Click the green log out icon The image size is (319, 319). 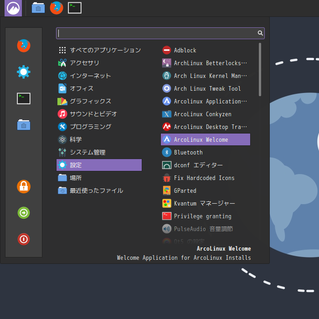tap(24, 213)
